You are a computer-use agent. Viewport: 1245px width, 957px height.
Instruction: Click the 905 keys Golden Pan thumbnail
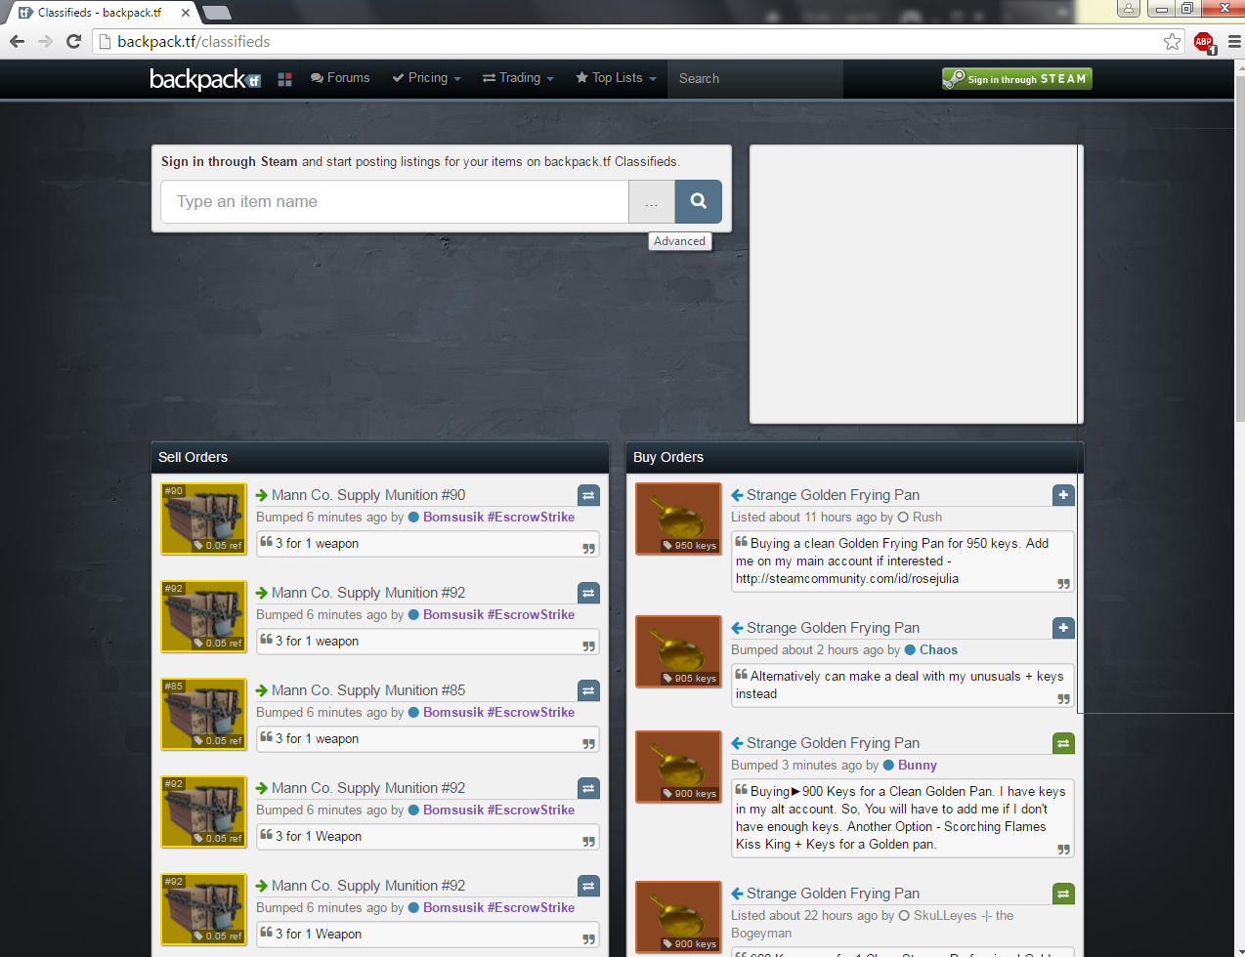pos(678,652)
